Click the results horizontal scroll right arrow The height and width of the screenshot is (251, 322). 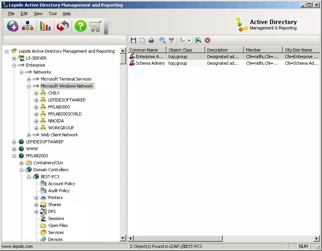click(317, 238)
